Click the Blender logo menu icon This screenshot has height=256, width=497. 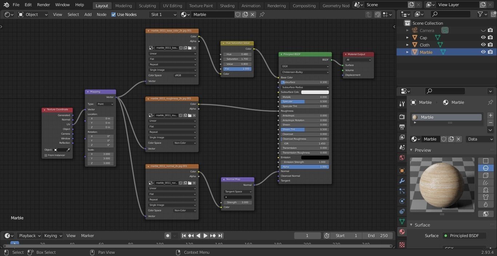6,5
